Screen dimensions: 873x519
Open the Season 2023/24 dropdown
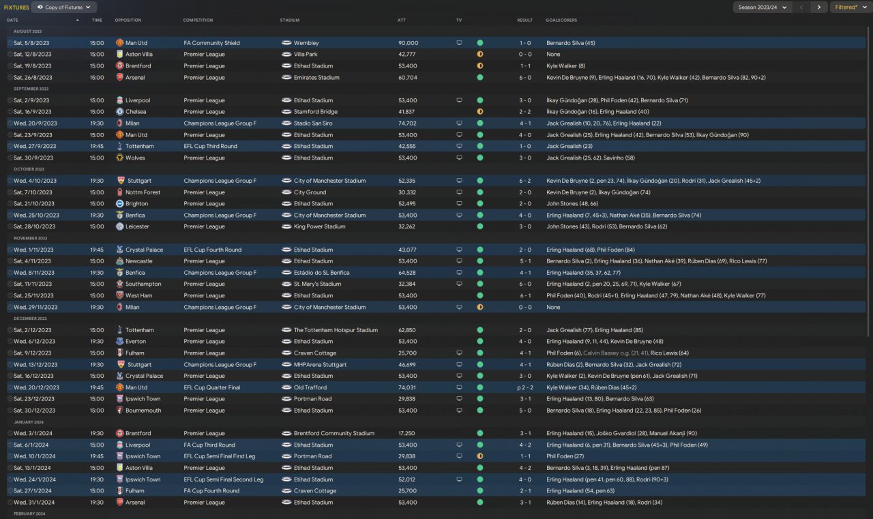762,7
